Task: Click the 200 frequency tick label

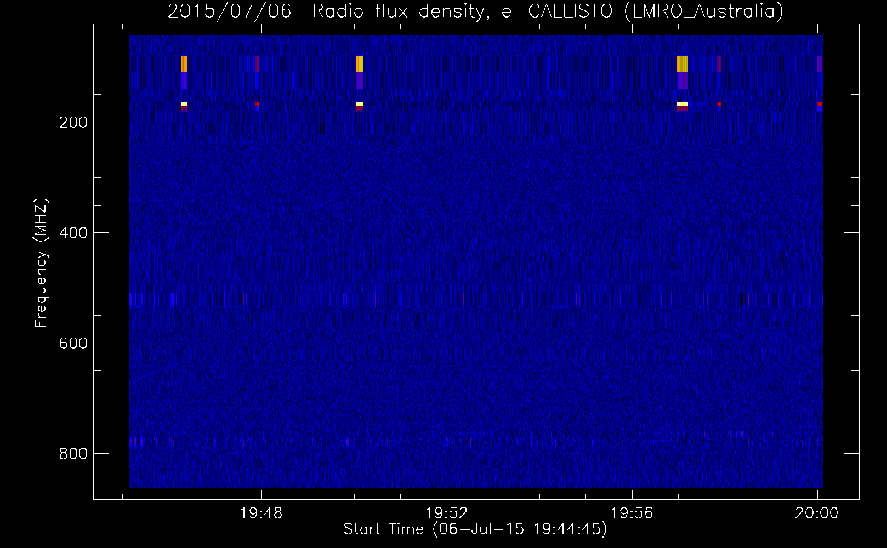Action: [x=73, y=122]
